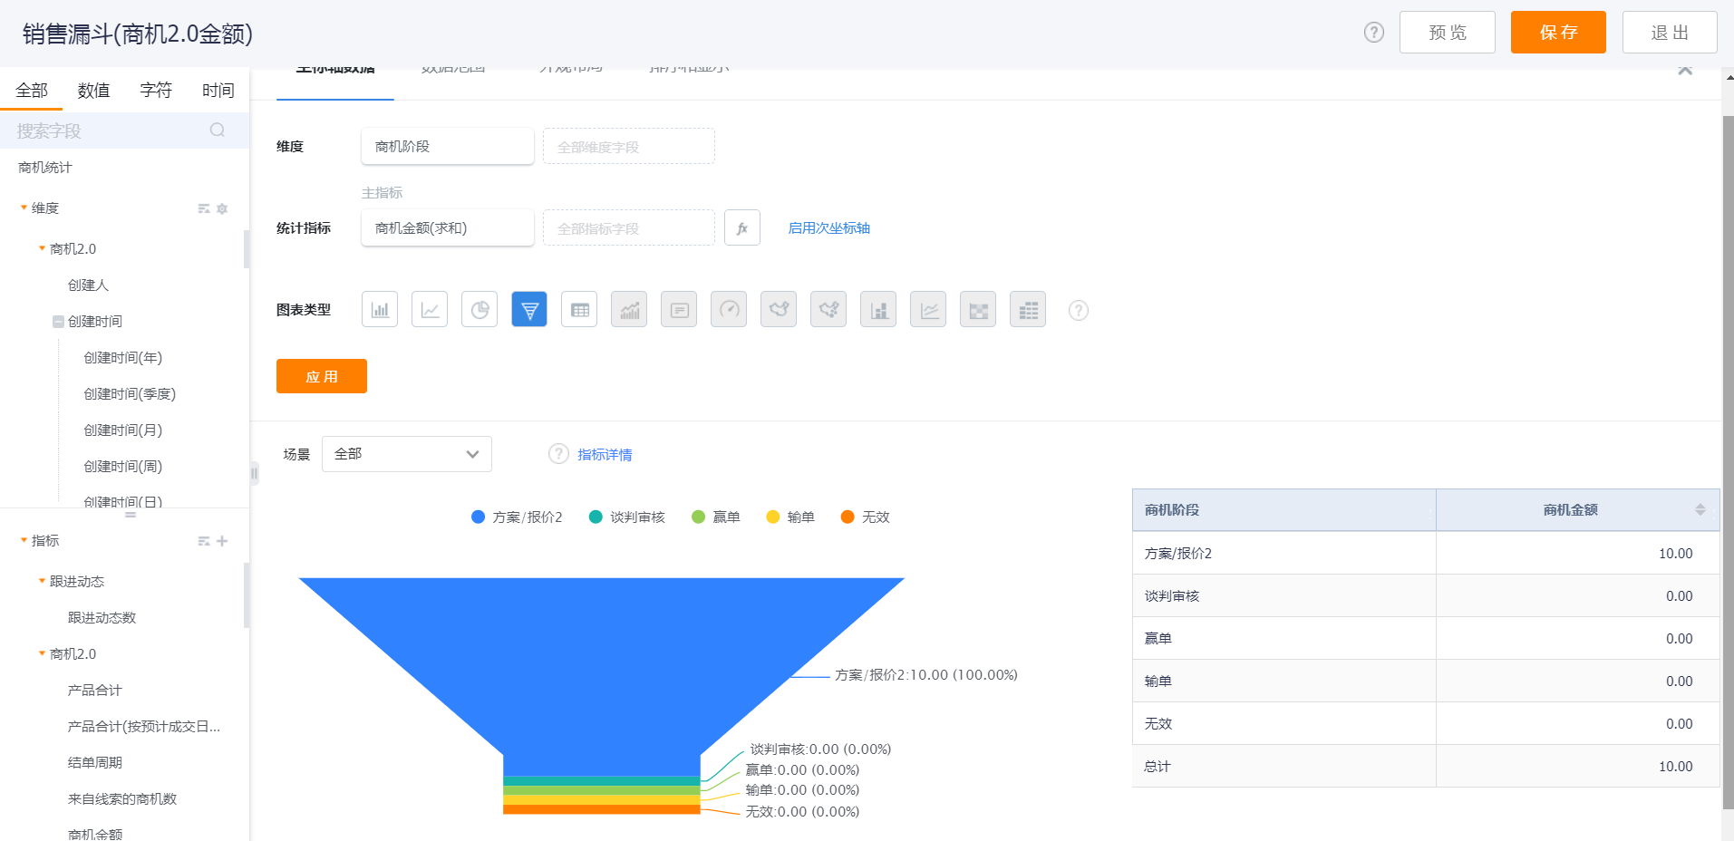Click the sort icon in 维度 header
1734x841 pixels.
coord(204,208)
